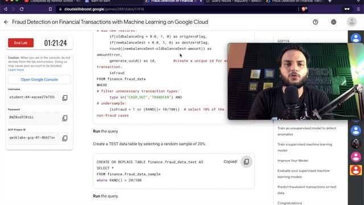Screen dimensions: 364x205
Task: Click the Username field student-04 value
Action: 33,97
